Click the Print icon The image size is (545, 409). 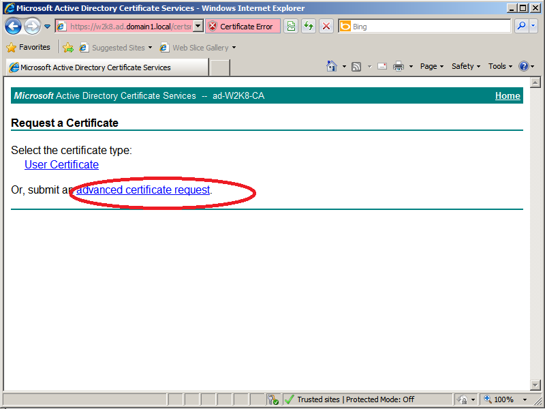pyautogui.click(x=399, y=66)
